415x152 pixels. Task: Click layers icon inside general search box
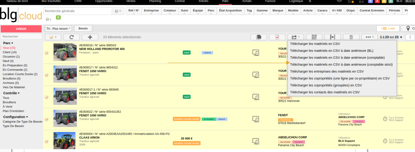(x=118, y=11)
